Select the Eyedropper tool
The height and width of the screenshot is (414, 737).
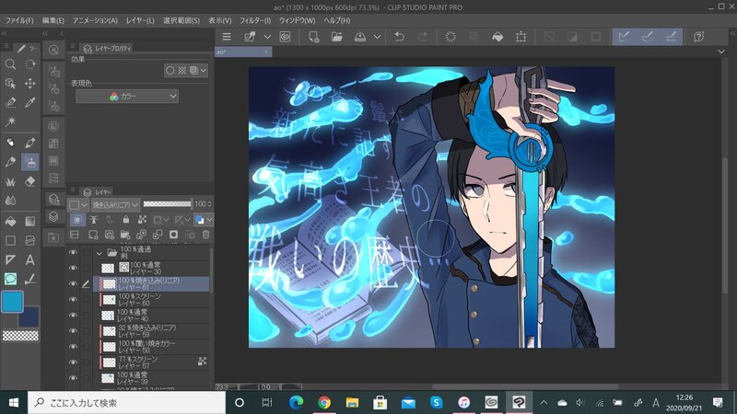coord(30,102)
